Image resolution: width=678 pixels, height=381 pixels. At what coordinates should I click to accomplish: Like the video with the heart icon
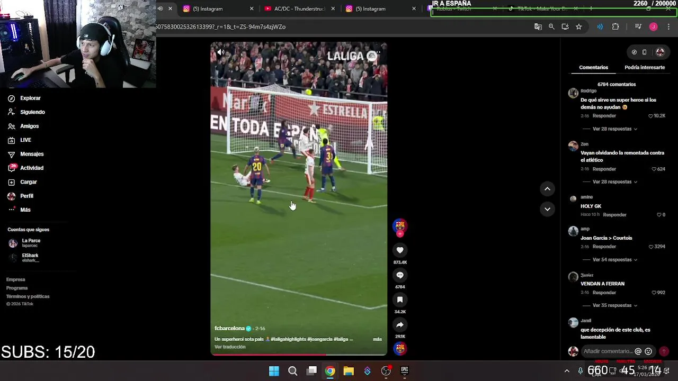400,250
